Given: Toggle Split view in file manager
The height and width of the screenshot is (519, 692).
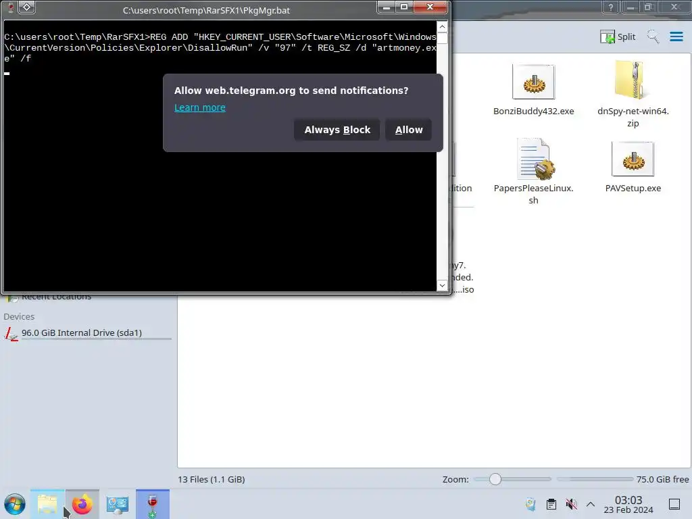Looking at the screenshot, I should [618, 36].
